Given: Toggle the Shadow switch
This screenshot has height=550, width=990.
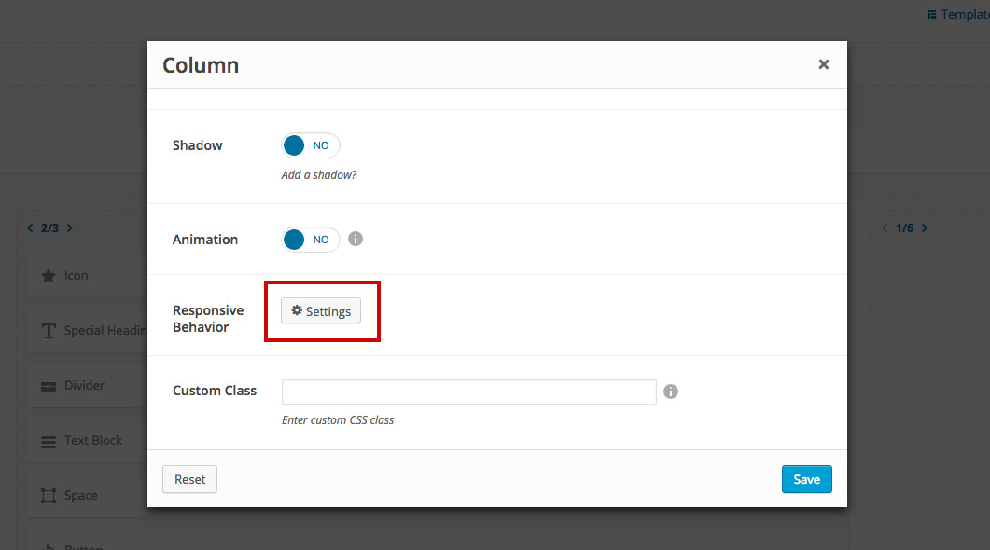Looking at the screenshot, I should tap(310, 145).
